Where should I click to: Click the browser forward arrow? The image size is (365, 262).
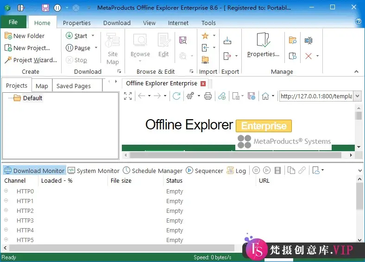click(x=157, y=96)
